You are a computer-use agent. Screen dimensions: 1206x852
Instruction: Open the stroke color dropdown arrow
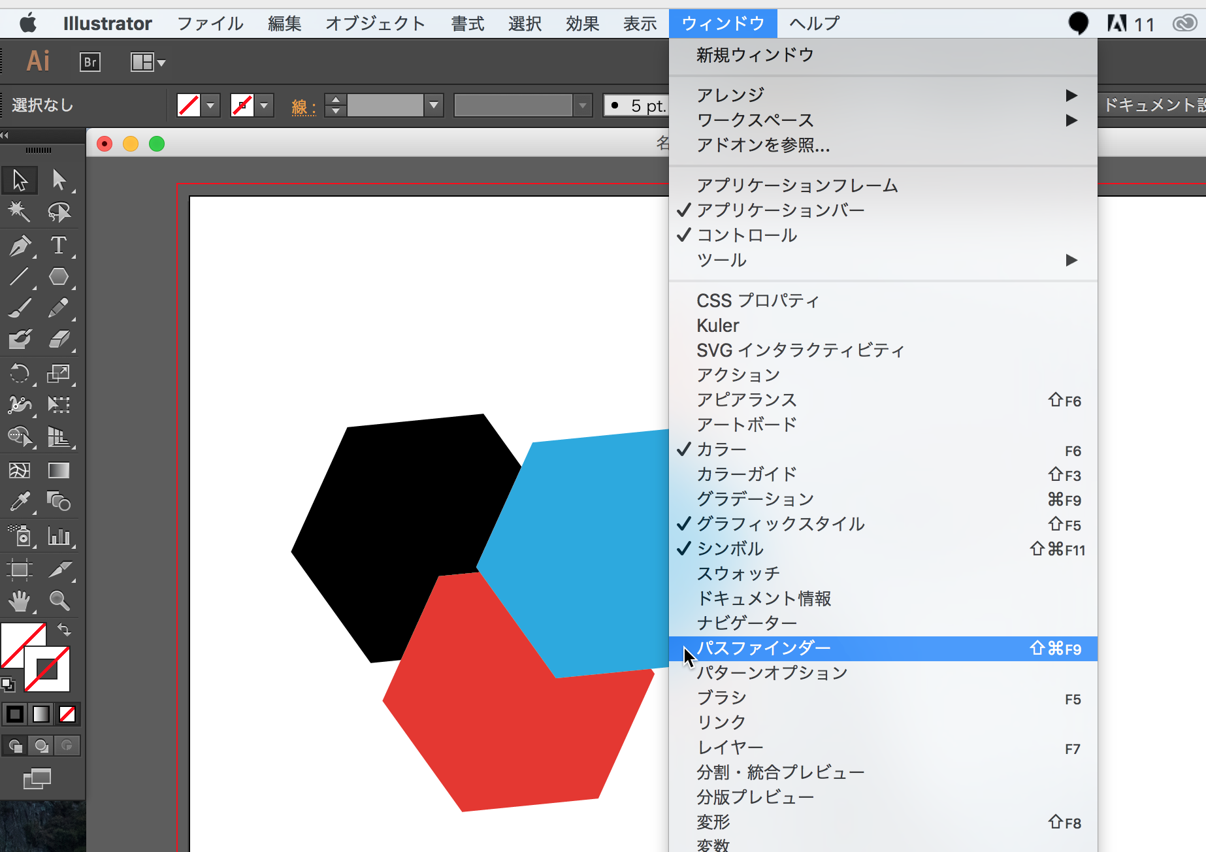(264, 105)
